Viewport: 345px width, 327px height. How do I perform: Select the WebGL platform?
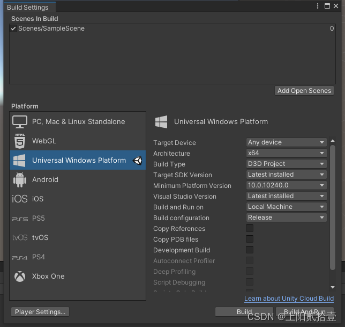click(78, 141)
